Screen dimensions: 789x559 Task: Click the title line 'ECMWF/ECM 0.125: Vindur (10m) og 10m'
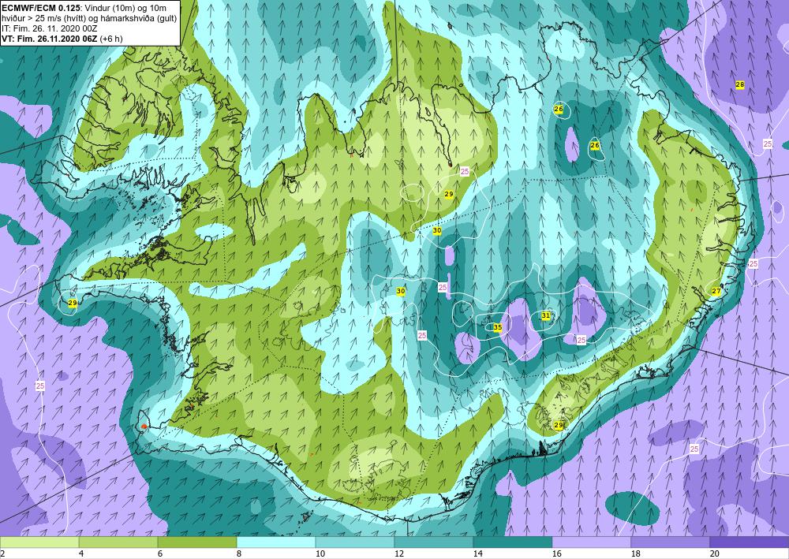(x=84, y=8)
